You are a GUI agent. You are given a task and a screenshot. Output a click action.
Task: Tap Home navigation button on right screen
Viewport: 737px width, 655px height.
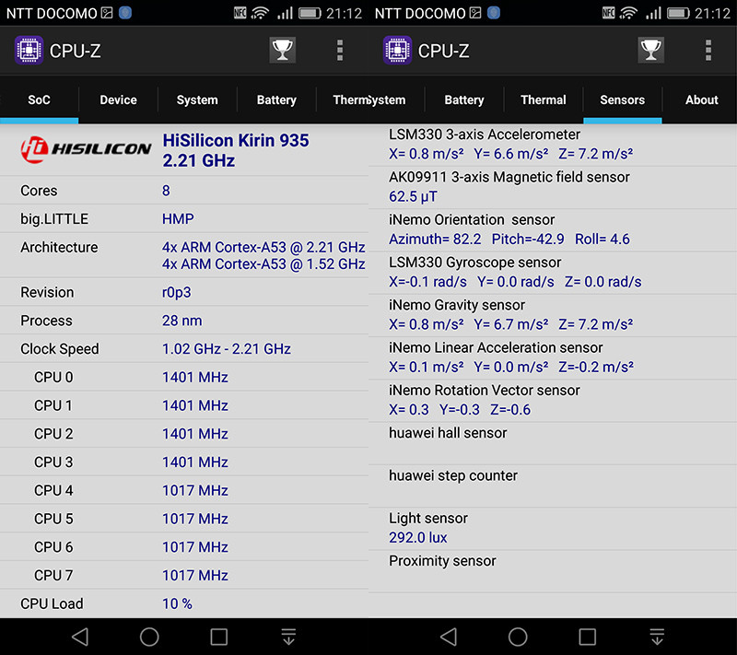click(x=518, y=637)
